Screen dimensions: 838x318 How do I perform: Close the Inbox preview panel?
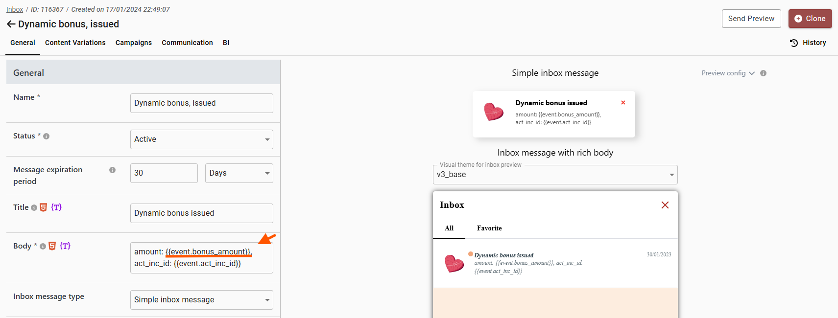pos(665,205)
